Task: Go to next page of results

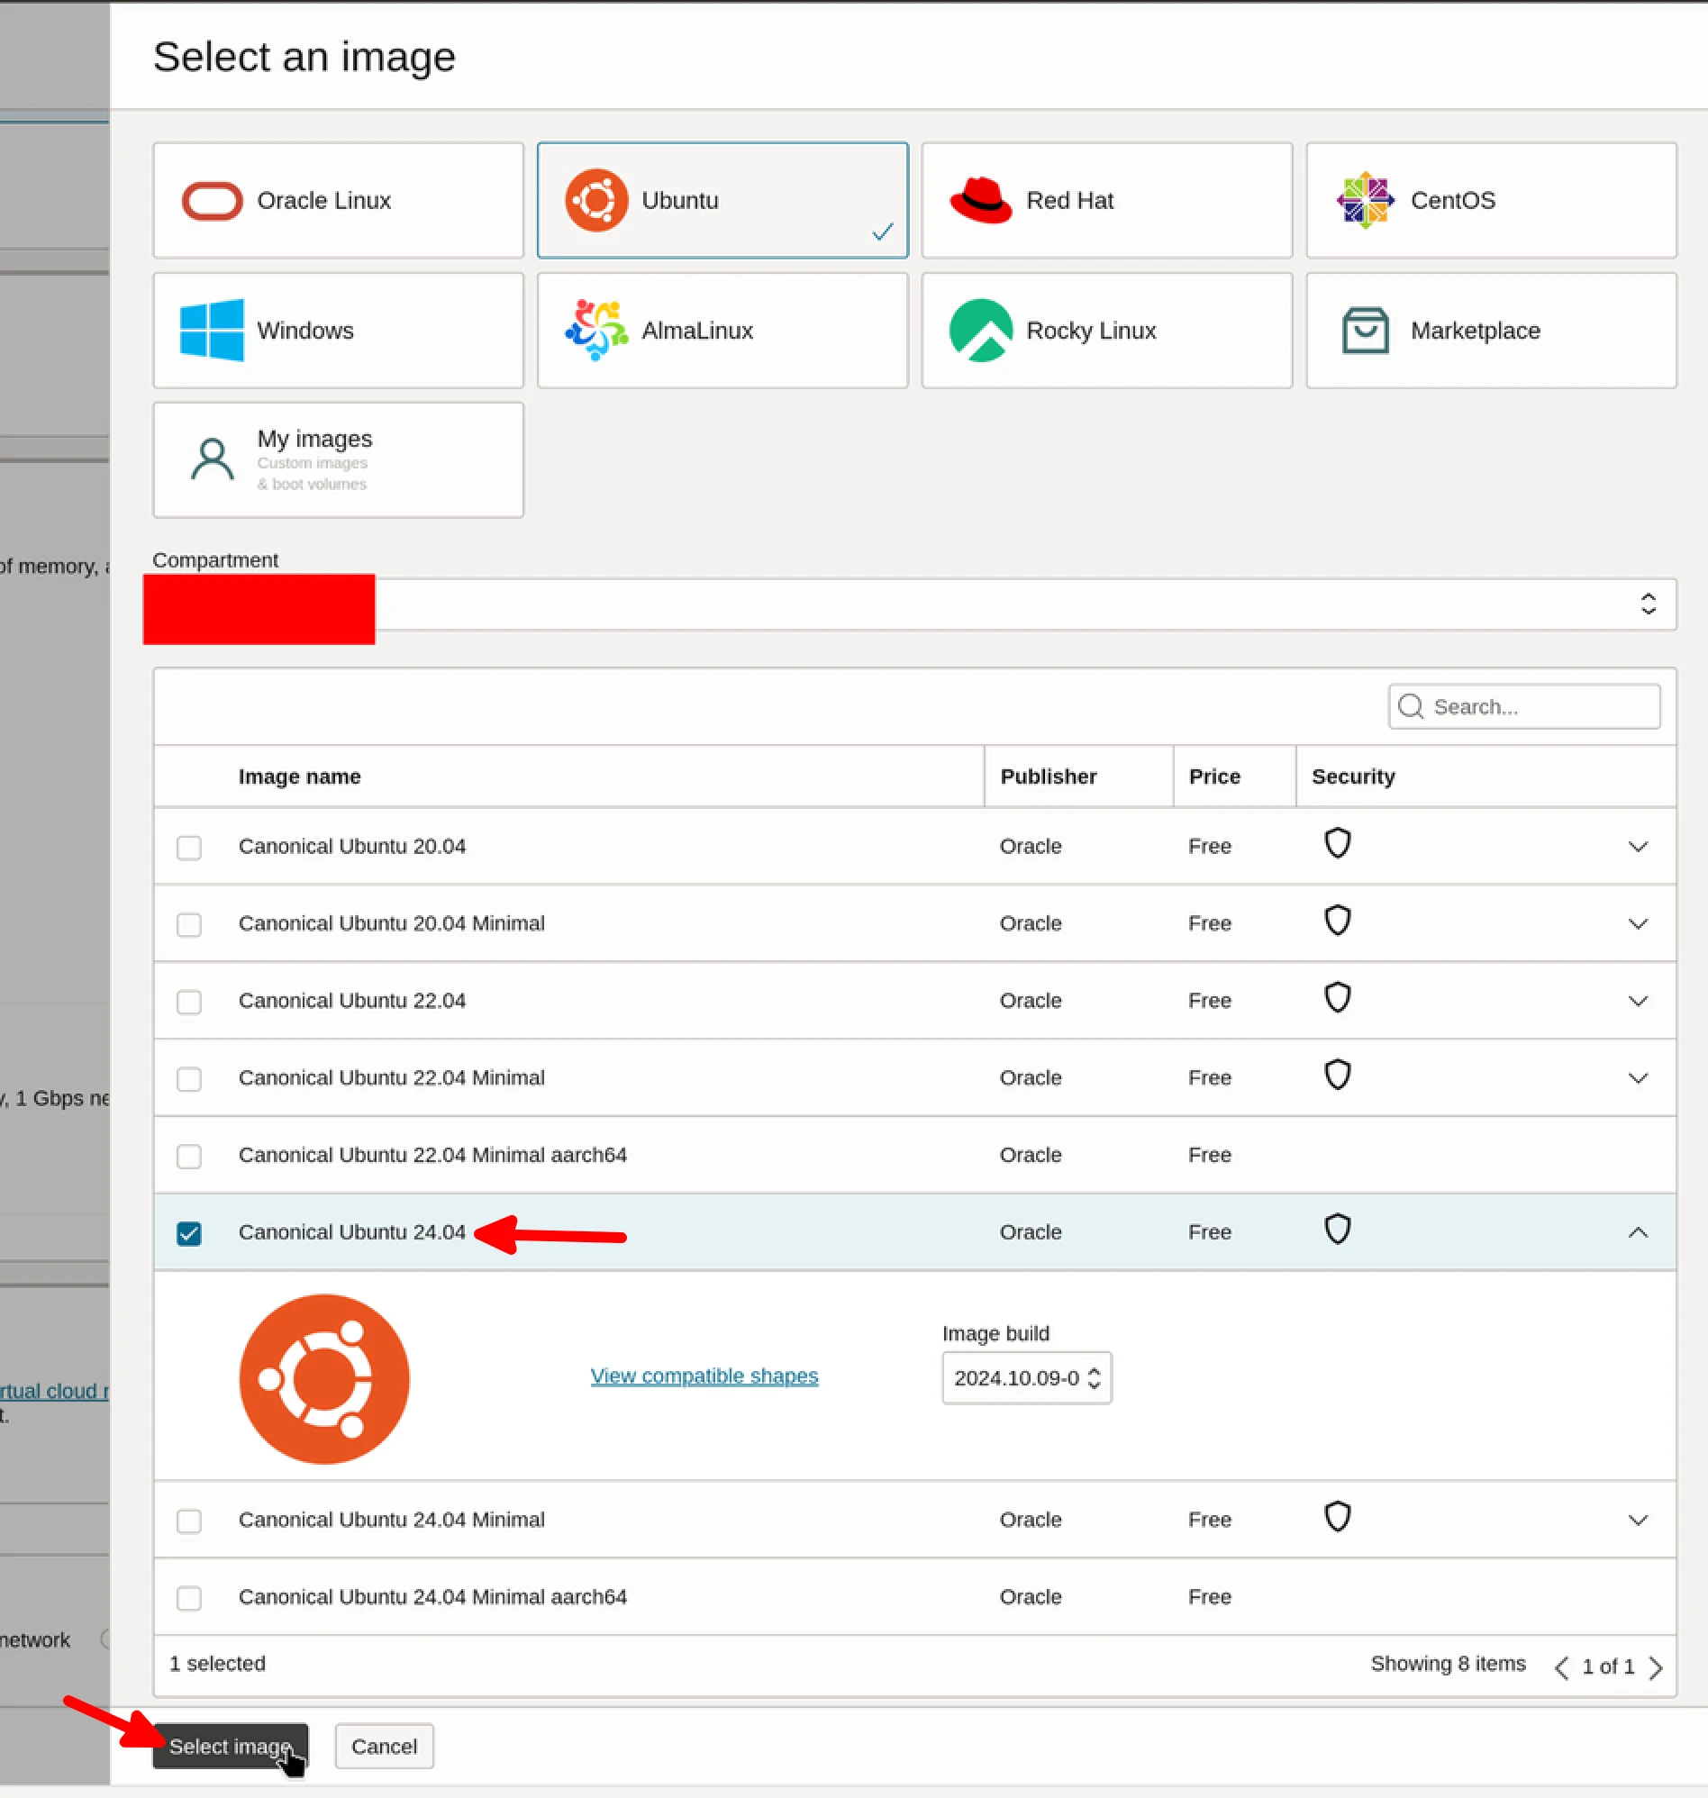Action: click(1655, 1667)
